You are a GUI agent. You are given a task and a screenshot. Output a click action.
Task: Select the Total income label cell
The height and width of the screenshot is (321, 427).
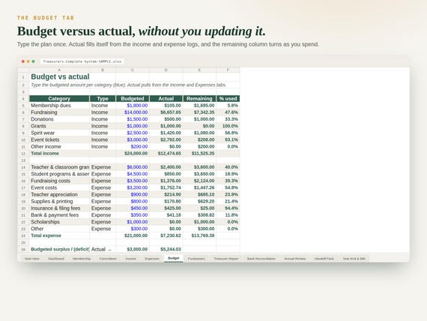click(x=59, y=154)
